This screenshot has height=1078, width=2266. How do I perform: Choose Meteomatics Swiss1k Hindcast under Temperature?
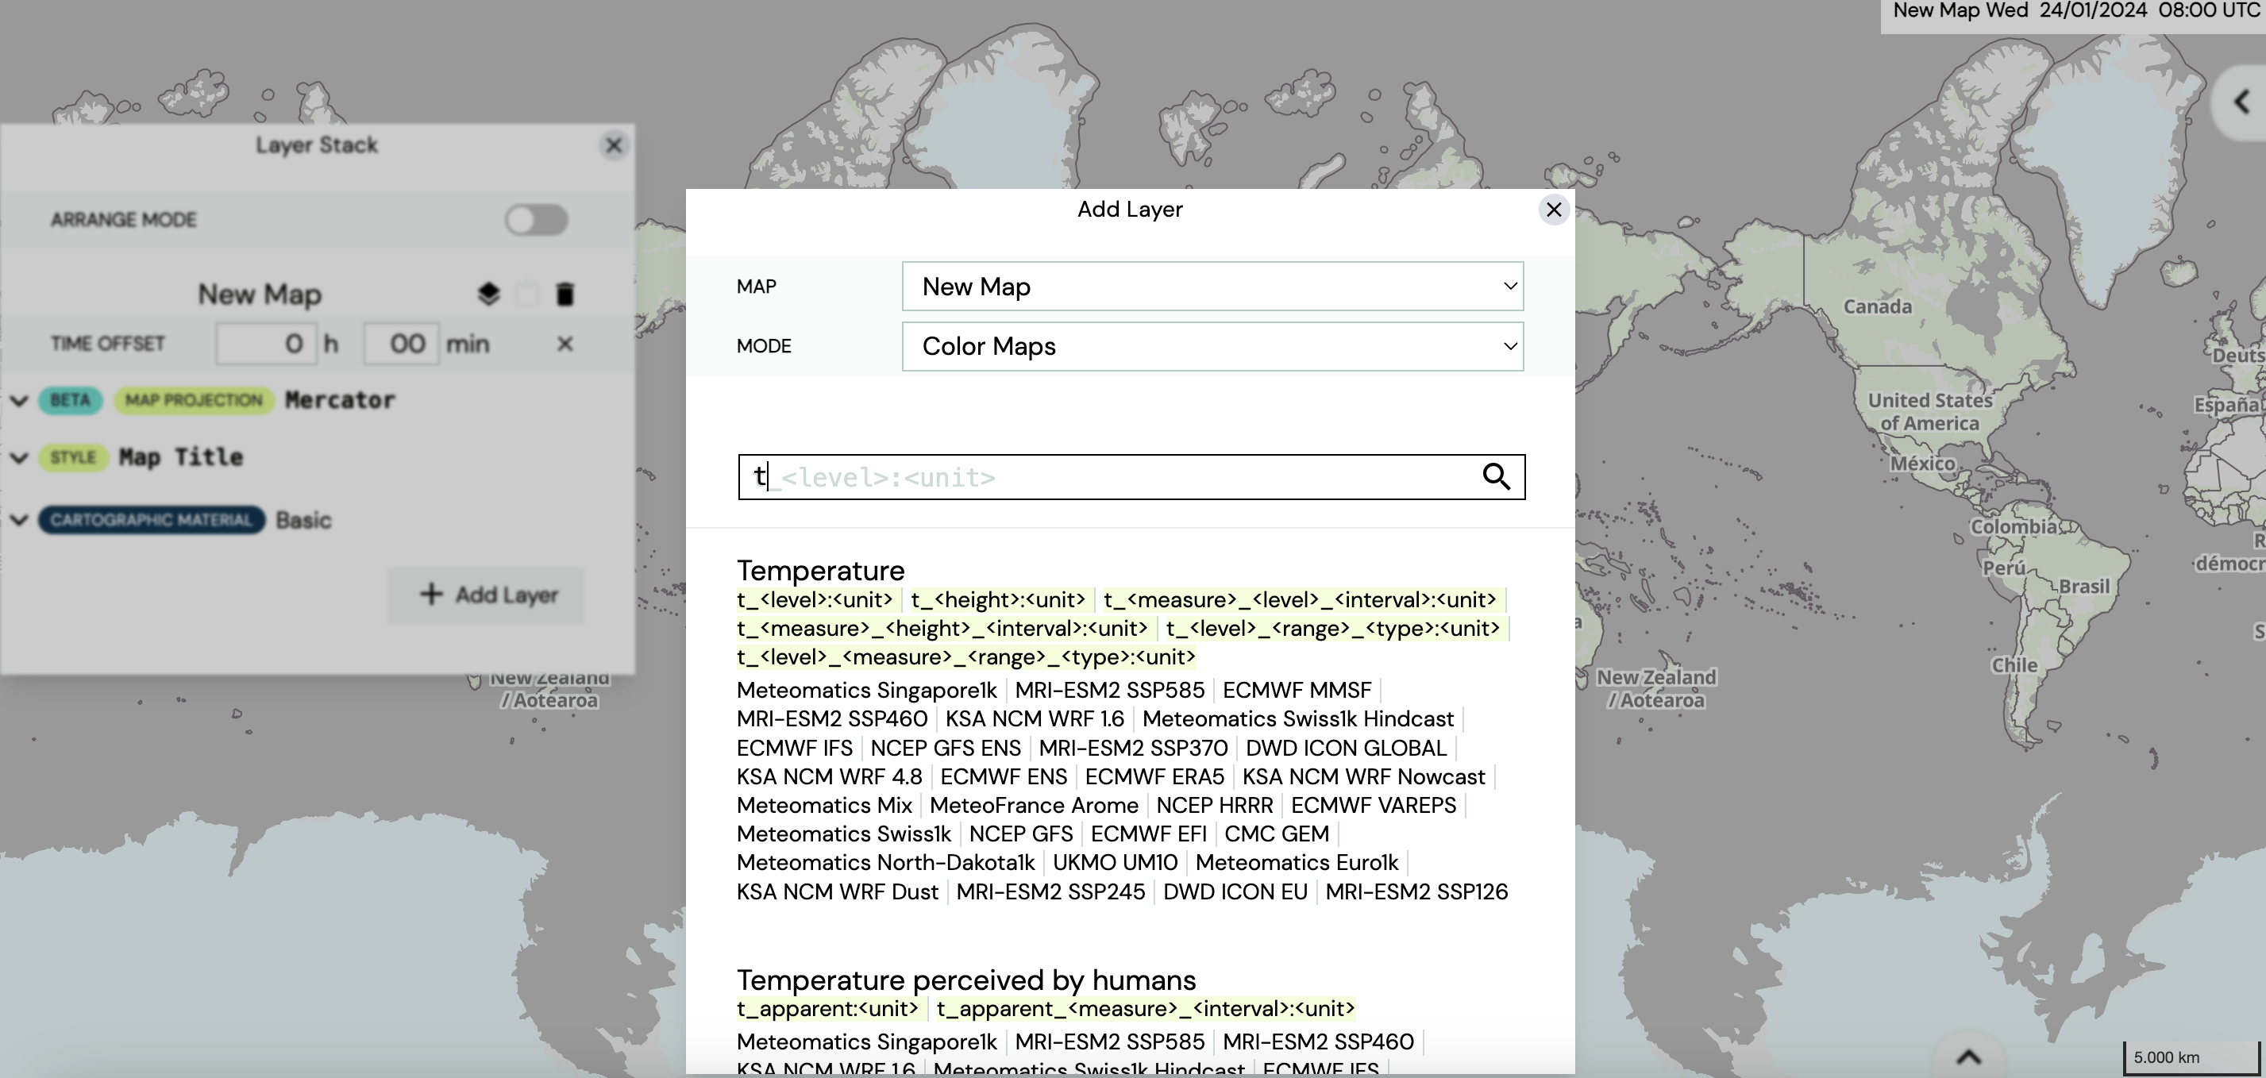pos(1297,719)
